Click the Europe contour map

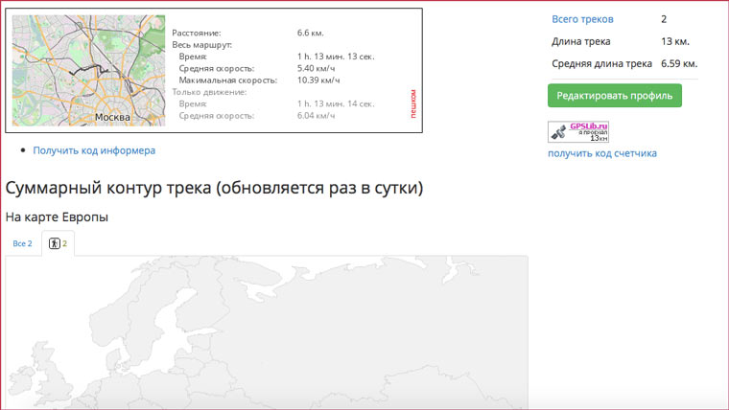(x=267, y=332)
